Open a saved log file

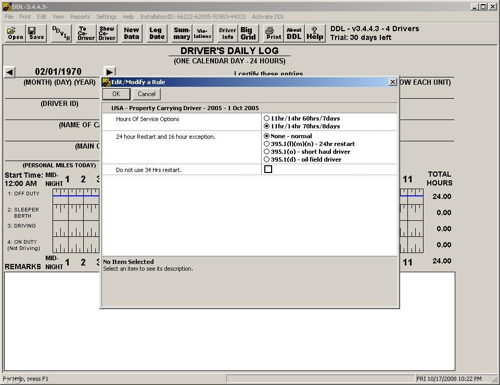tap(15, 33)
